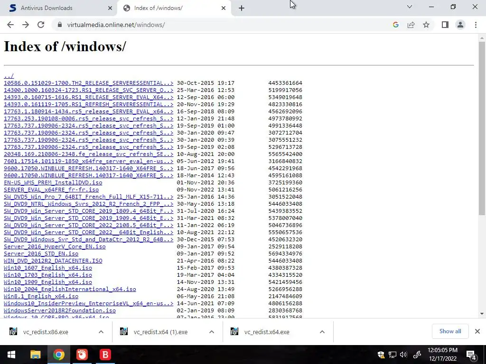Click scrollbar down arrow
Viewport: 486px width, 364px height.
(x=482, y=314)
